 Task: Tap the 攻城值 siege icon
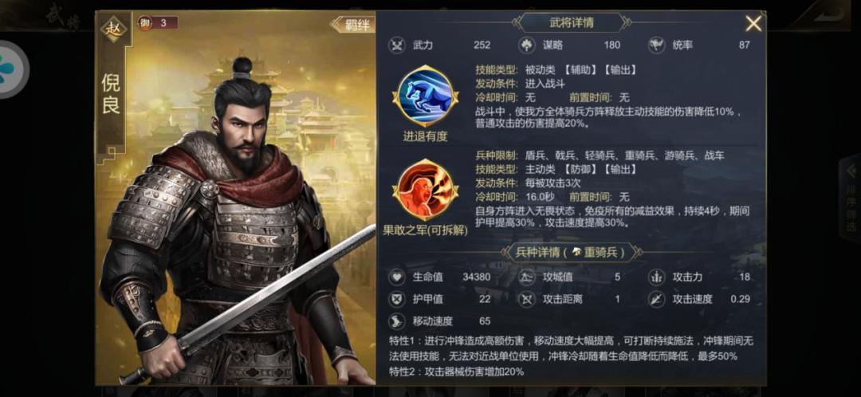[x=527, y=277]
